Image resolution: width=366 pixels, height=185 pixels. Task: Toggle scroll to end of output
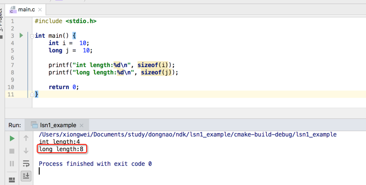(x=26, y=176)
